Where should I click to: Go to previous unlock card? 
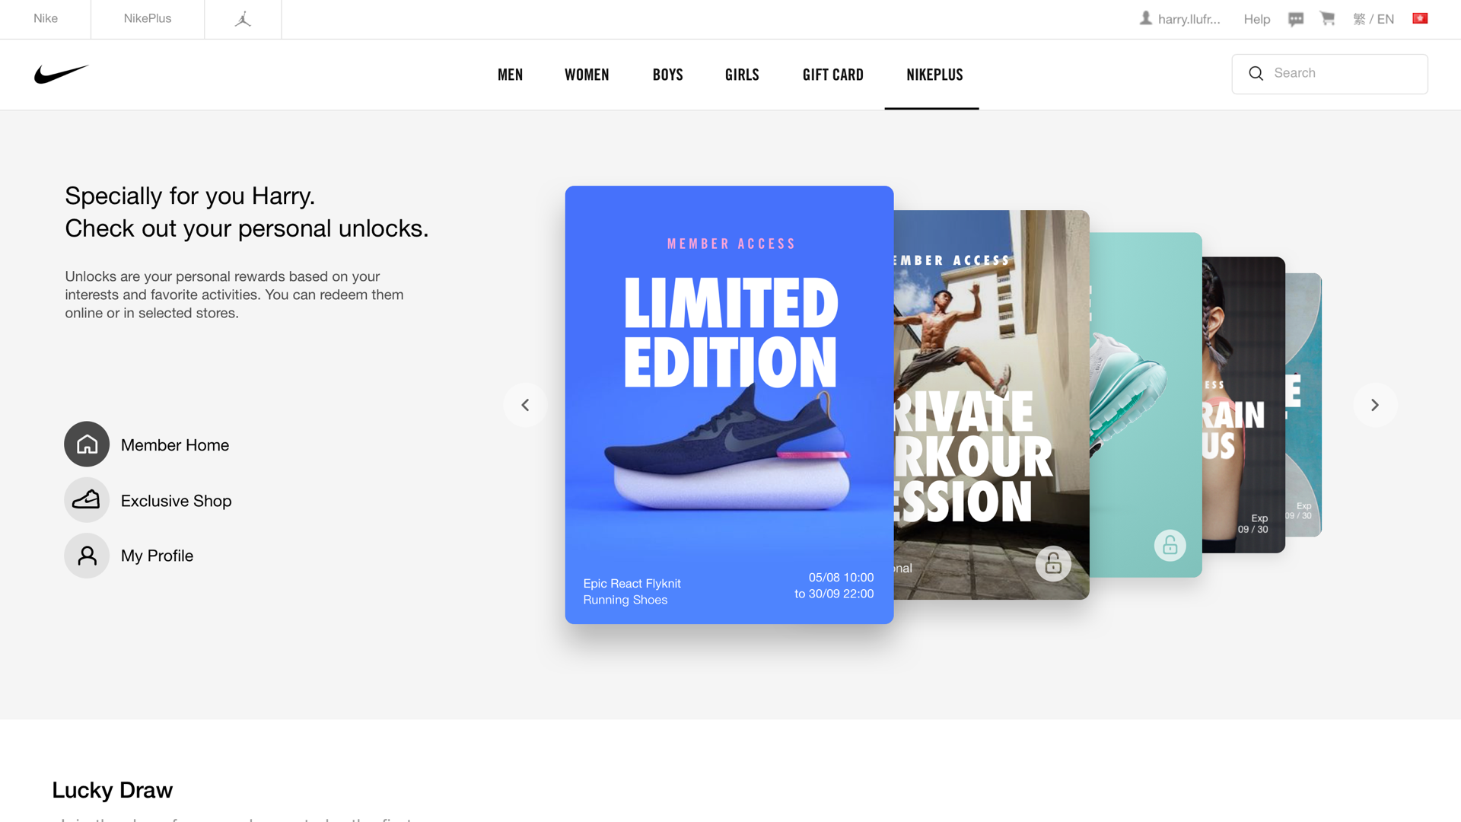(525, 405)
